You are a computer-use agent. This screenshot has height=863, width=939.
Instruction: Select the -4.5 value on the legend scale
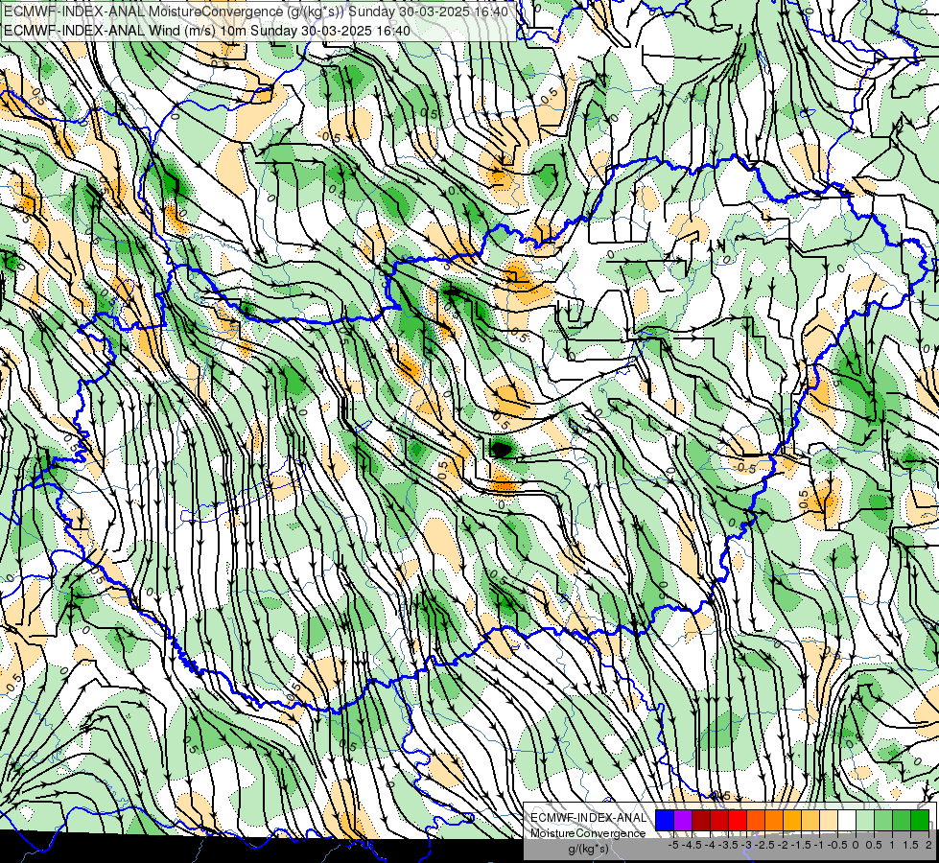click(692, 845)
